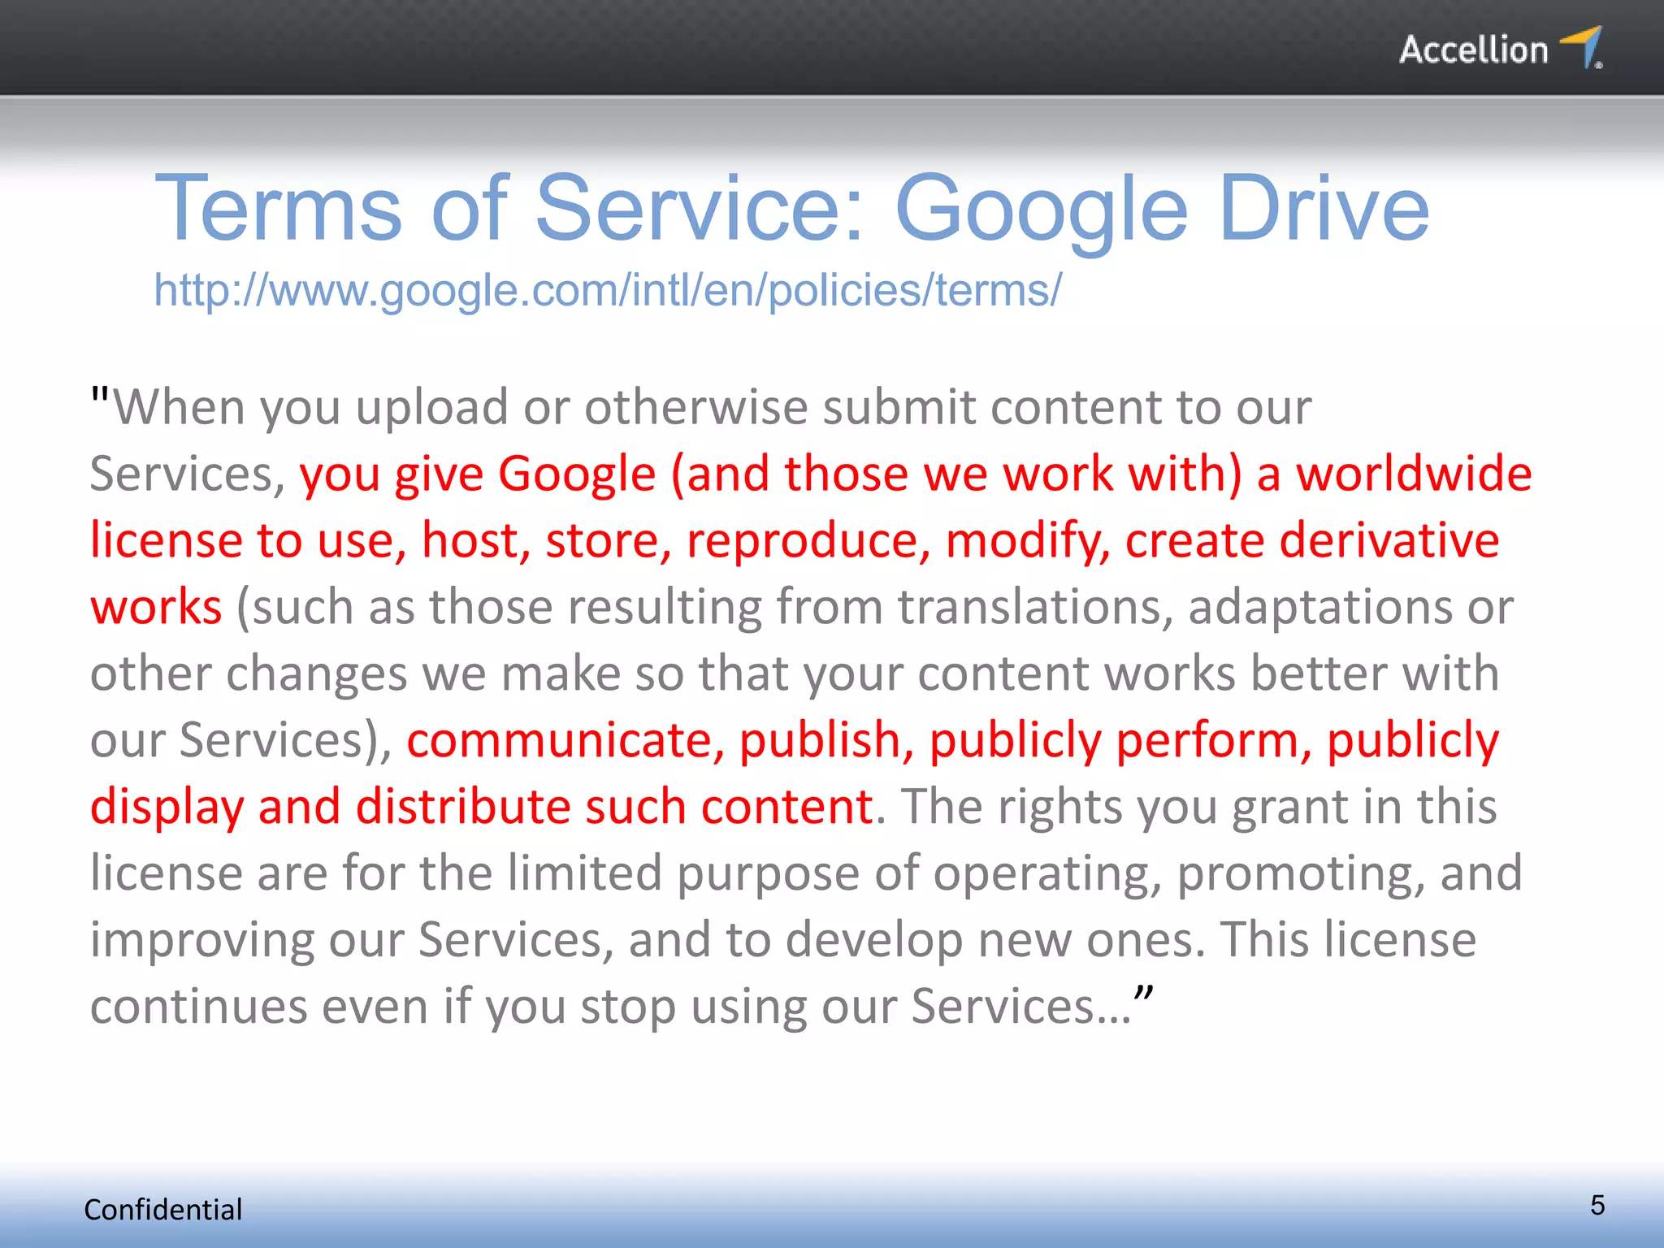Click the red text 'display and distribute such content'
1664x1248 pixels.
click(482, 807)
